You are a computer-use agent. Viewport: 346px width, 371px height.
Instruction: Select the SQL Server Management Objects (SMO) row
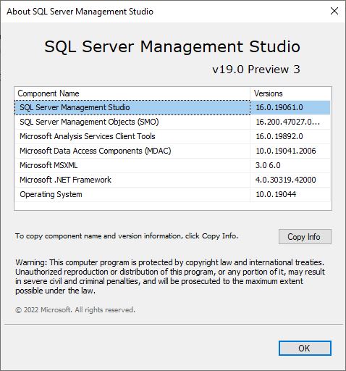point(172,122)
